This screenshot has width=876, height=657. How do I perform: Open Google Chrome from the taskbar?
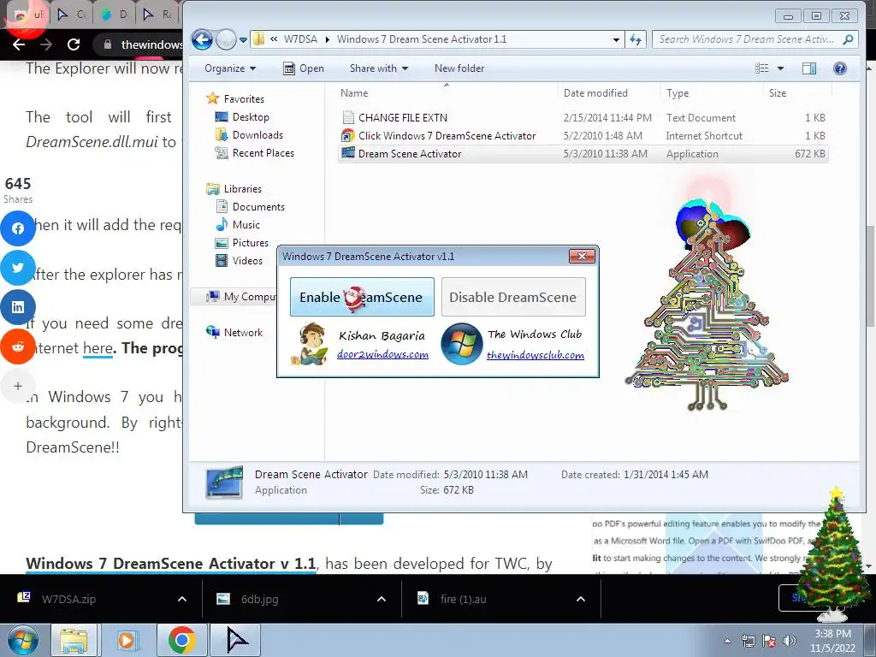click(x=181, y=640)
